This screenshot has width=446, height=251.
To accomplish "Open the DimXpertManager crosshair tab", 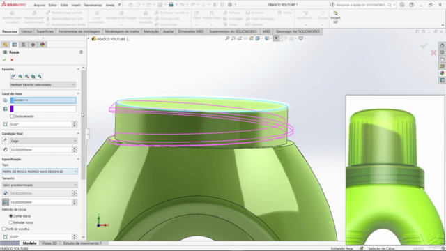I will pyautogui.click(x=33, y=45).
